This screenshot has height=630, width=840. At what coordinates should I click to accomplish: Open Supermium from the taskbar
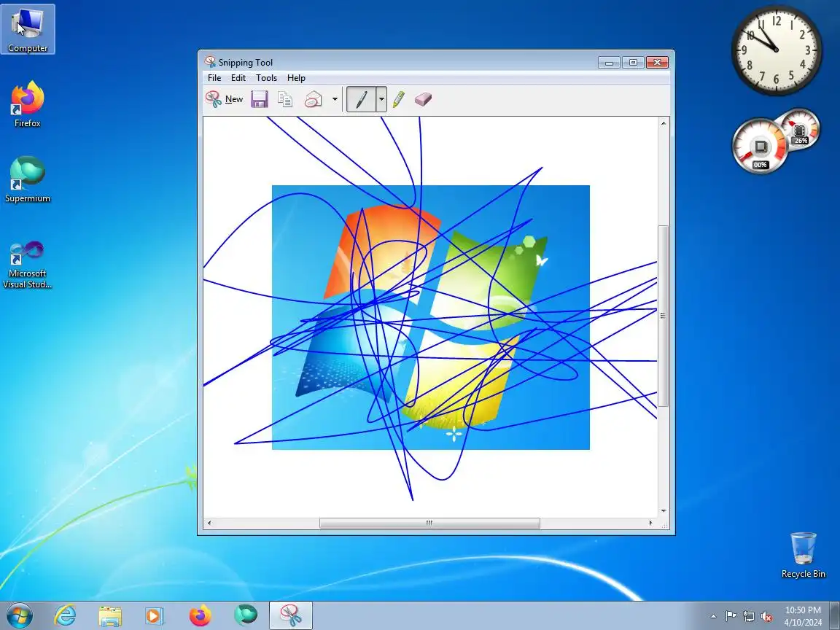[x=245, y=615]
